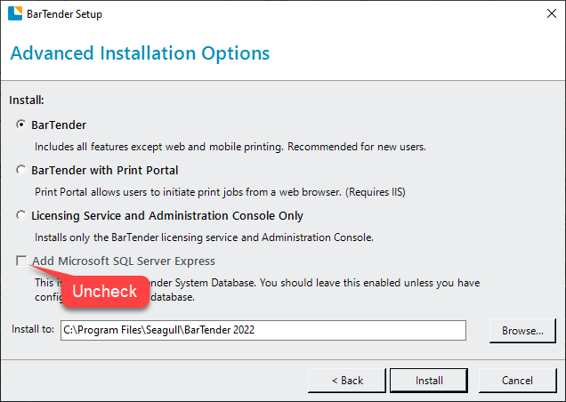This screenshot has width=566, height=402.
Task: Toggle Add Microsoft SQL Server Express checkbox
Action: point(21,261)
